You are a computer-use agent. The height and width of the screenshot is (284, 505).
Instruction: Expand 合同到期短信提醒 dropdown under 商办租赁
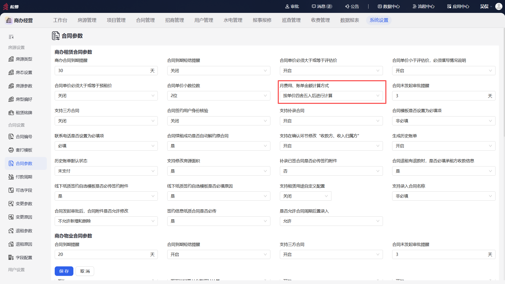pyautogui.click(x=219, y=71)
